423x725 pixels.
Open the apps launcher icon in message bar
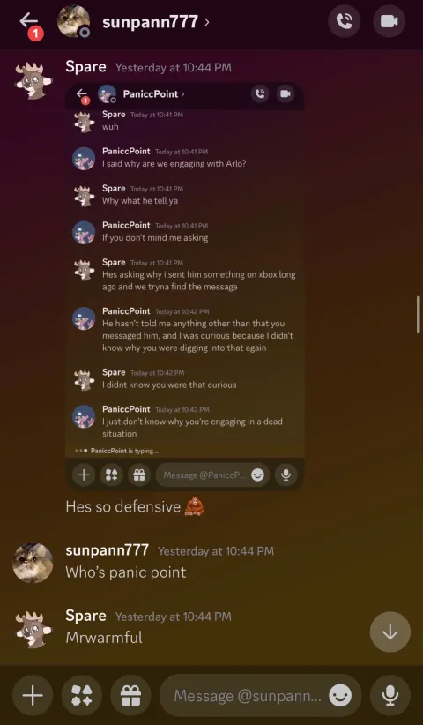82,695
